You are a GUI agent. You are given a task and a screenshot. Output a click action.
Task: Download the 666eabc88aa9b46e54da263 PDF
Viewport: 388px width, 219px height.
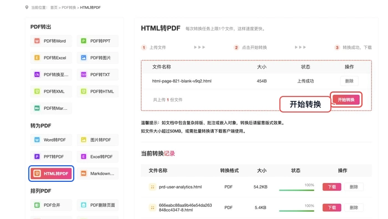pyautogui.click(x=332, y=207)
